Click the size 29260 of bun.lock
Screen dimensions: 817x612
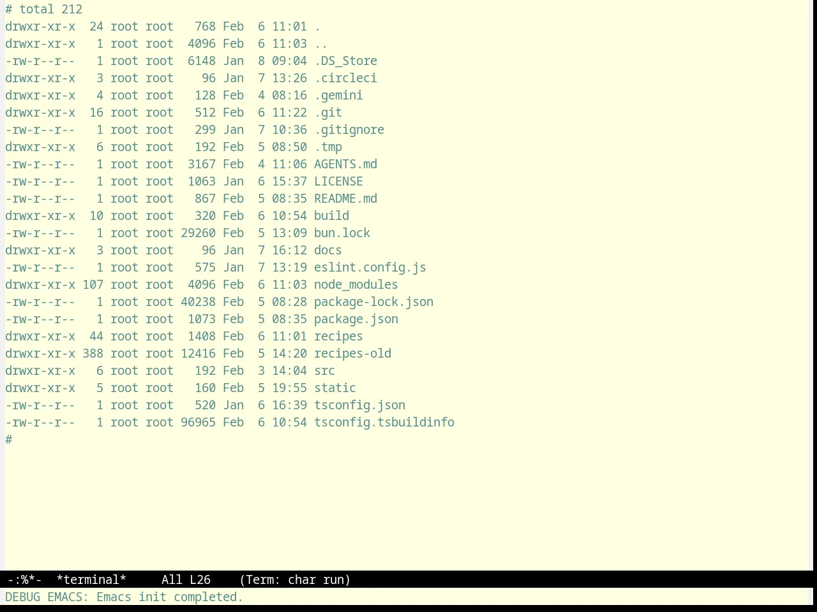pos(198,233)
